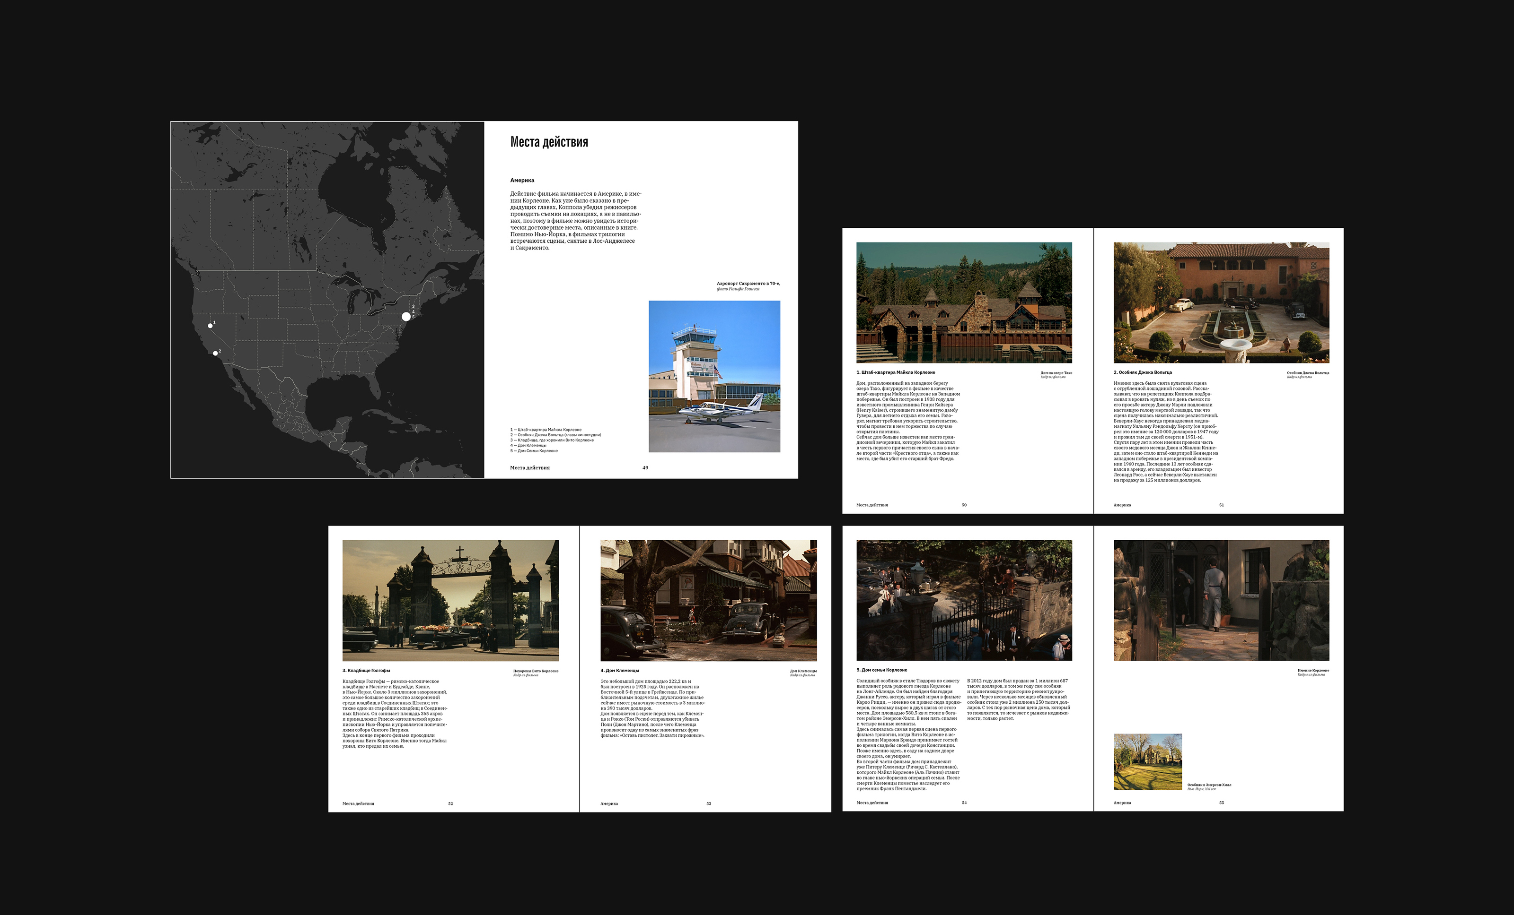Viewport: 1514px width, 915px height.
Task: Click page number 49 in footer
Action: click(645, 467)
